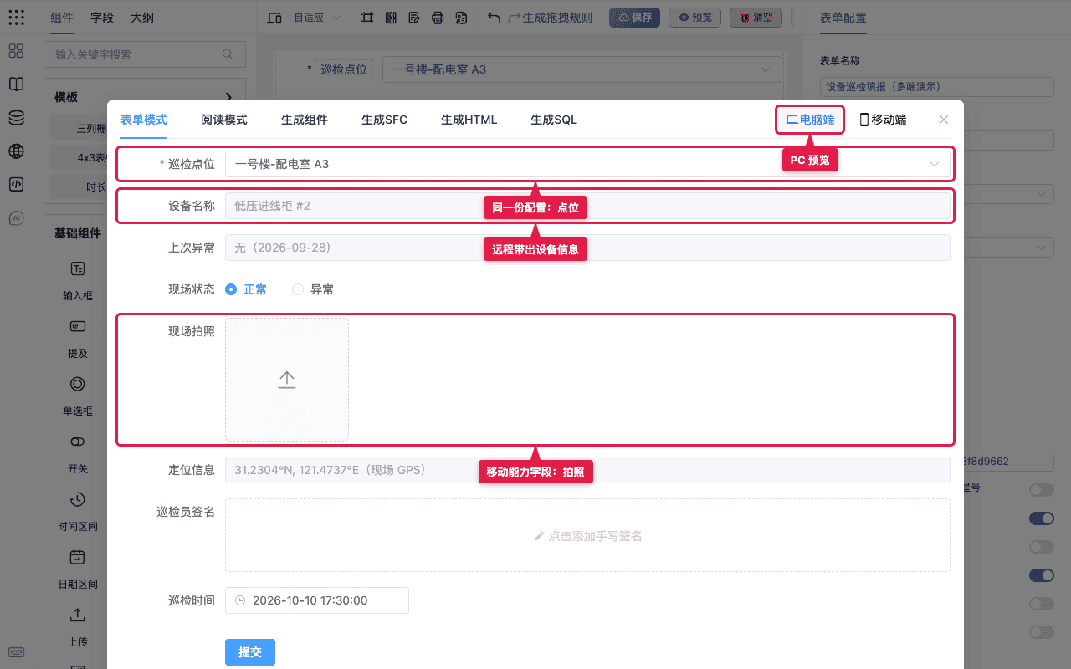Click the undo arrow in toolbar

coord(495,18)
